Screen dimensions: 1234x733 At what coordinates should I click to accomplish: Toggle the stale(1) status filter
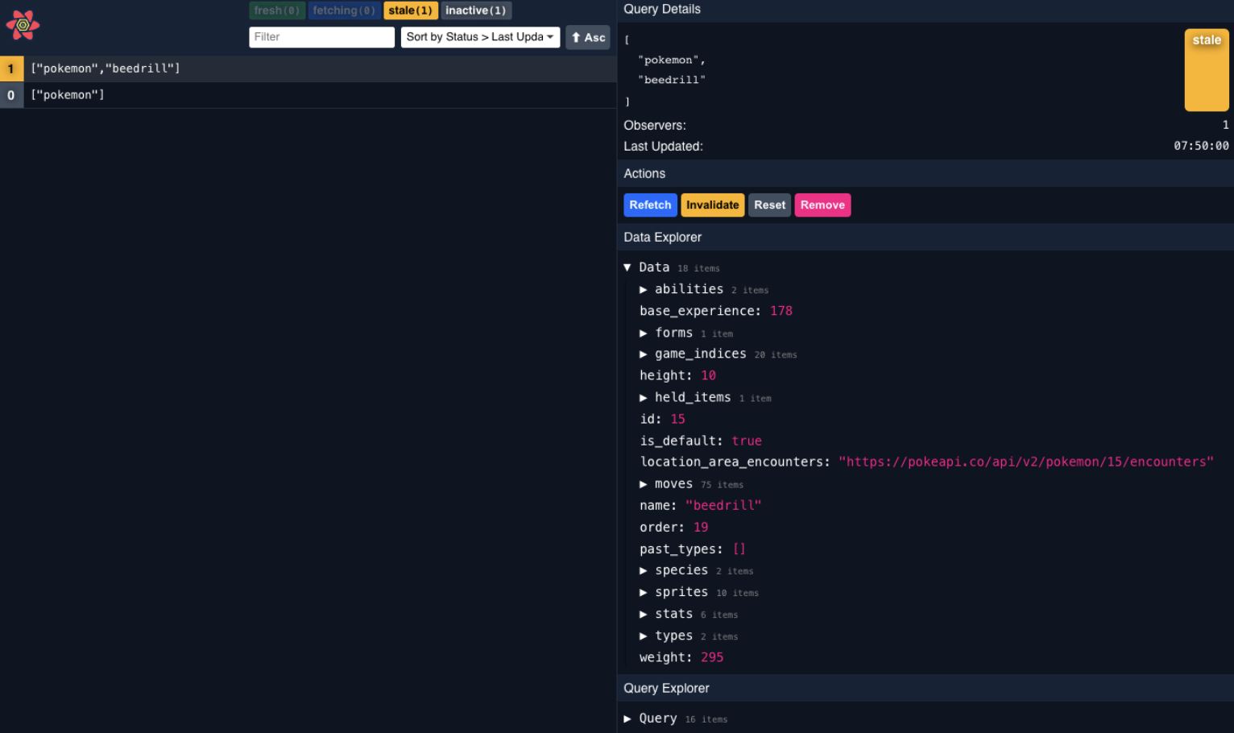[x=411, y=10]
